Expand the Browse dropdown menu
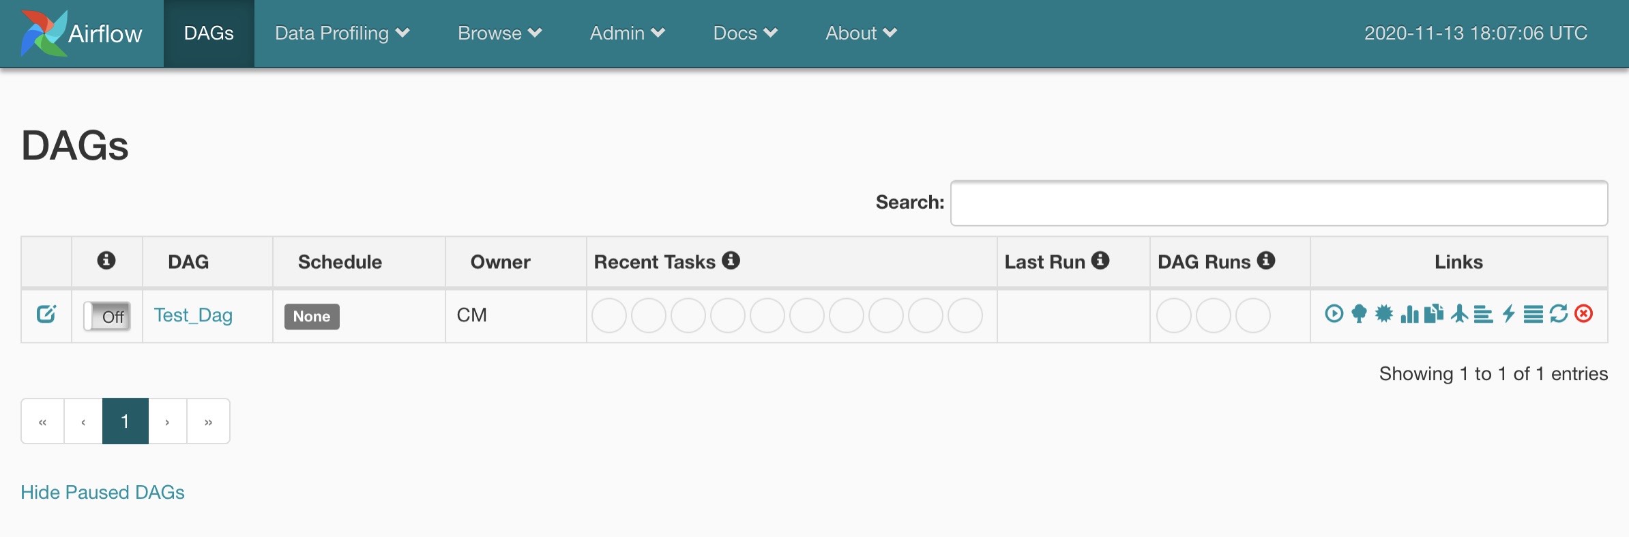This screenshot has height=537, width=1629. 500,33
